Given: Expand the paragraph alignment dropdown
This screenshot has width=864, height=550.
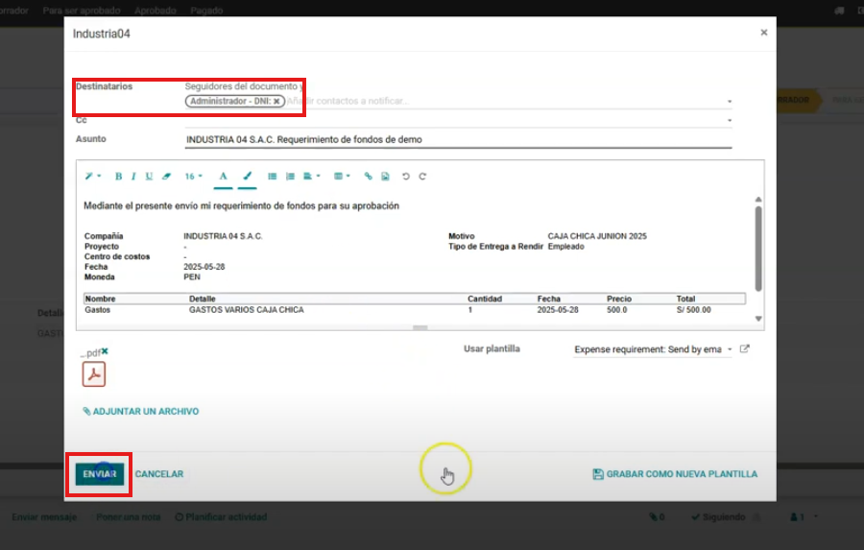Looking at the screenshot, I should tap(310, 177).
